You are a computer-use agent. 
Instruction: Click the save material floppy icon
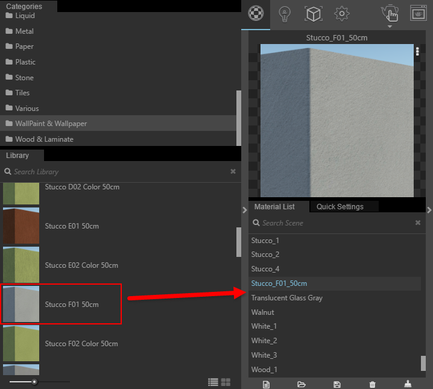pos(337,384)
